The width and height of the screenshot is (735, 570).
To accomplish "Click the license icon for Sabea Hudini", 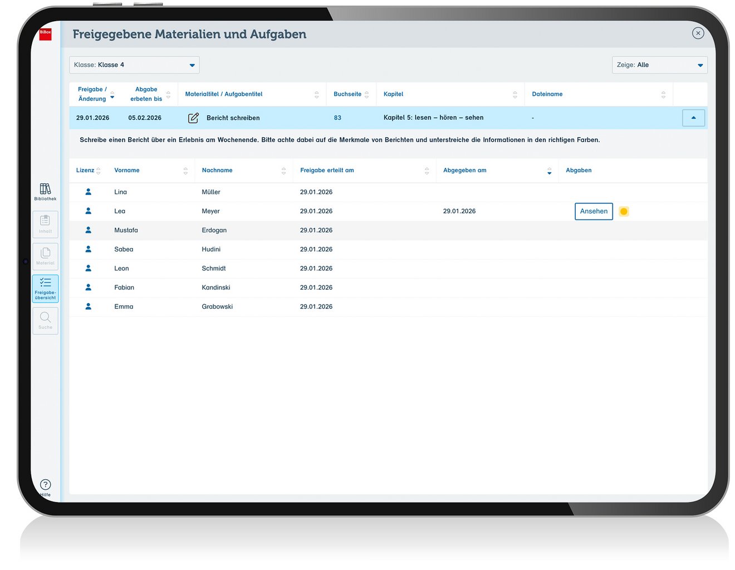I will point(88,249).
